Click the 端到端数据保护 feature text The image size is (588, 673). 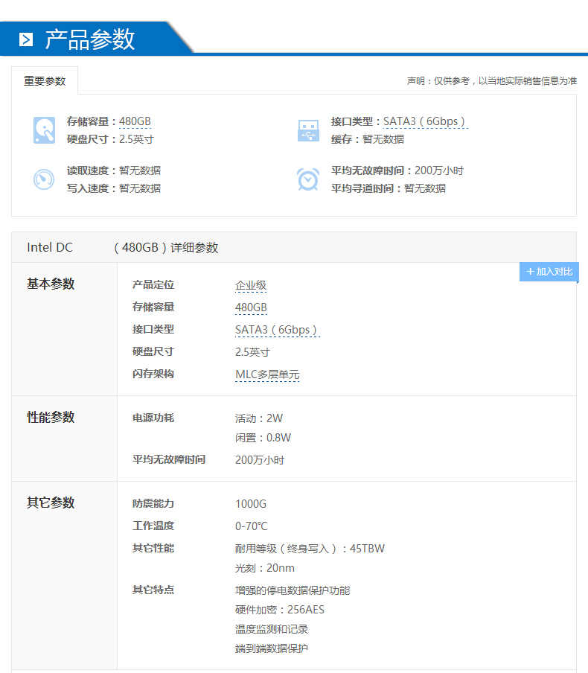point(272,648)
